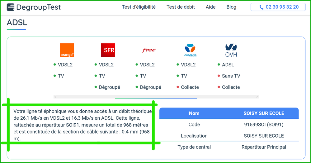
Task: Click the OVH operator logo
Action: tap(231, 50)
